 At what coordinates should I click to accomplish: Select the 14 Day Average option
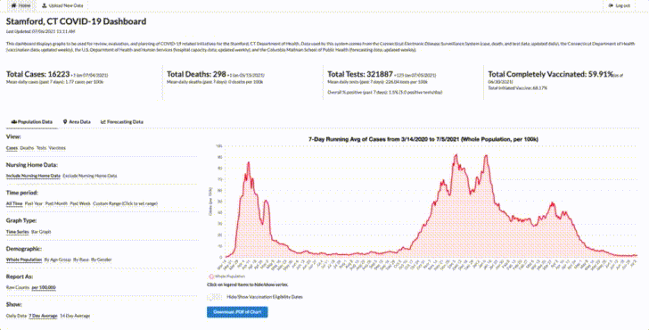click(x=75, y=316)
